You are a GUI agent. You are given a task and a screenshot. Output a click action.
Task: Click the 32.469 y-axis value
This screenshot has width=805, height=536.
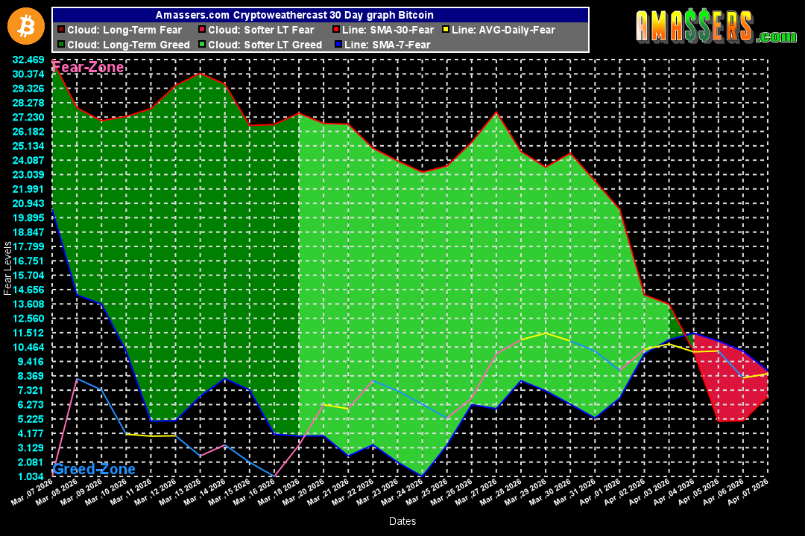(x=28, y=60)
